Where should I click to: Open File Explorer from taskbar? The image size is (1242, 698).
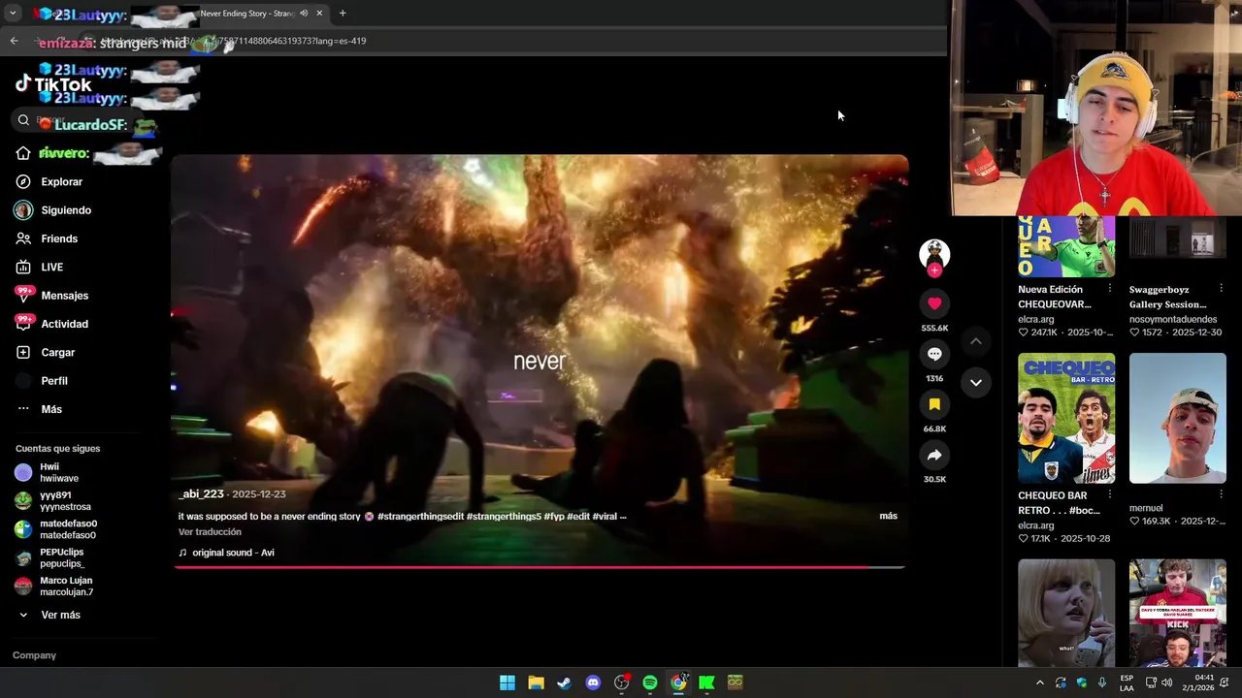(536, 682)
